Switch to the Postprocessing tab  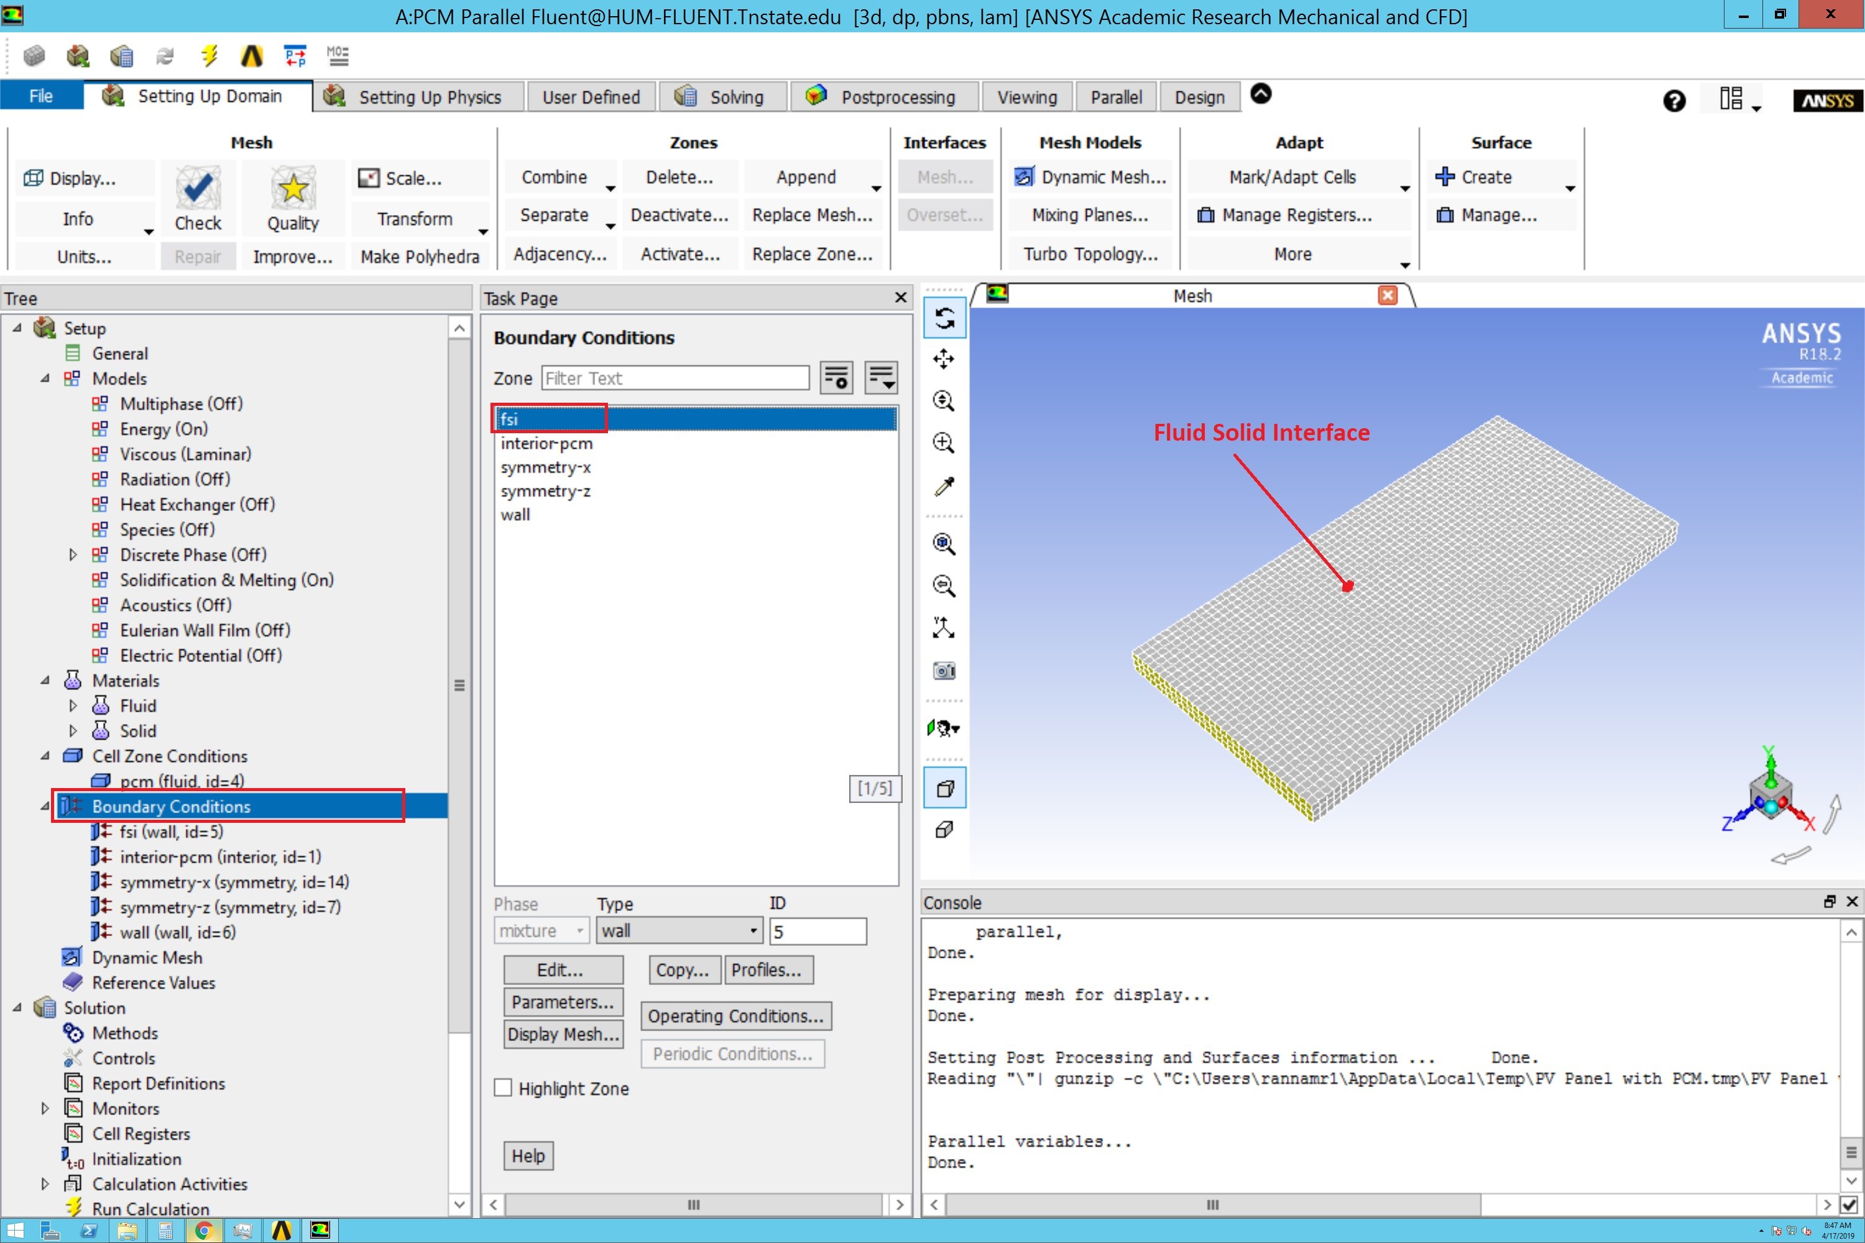click(885, 97)
